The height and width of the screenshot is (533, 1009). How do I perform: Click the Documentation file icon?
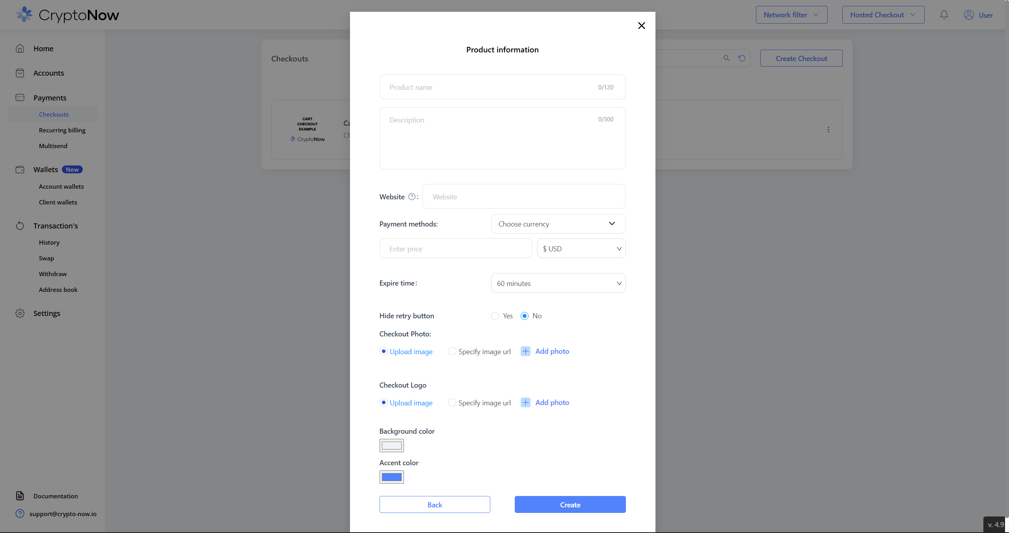pyautogui.click(x=20, y=496)
